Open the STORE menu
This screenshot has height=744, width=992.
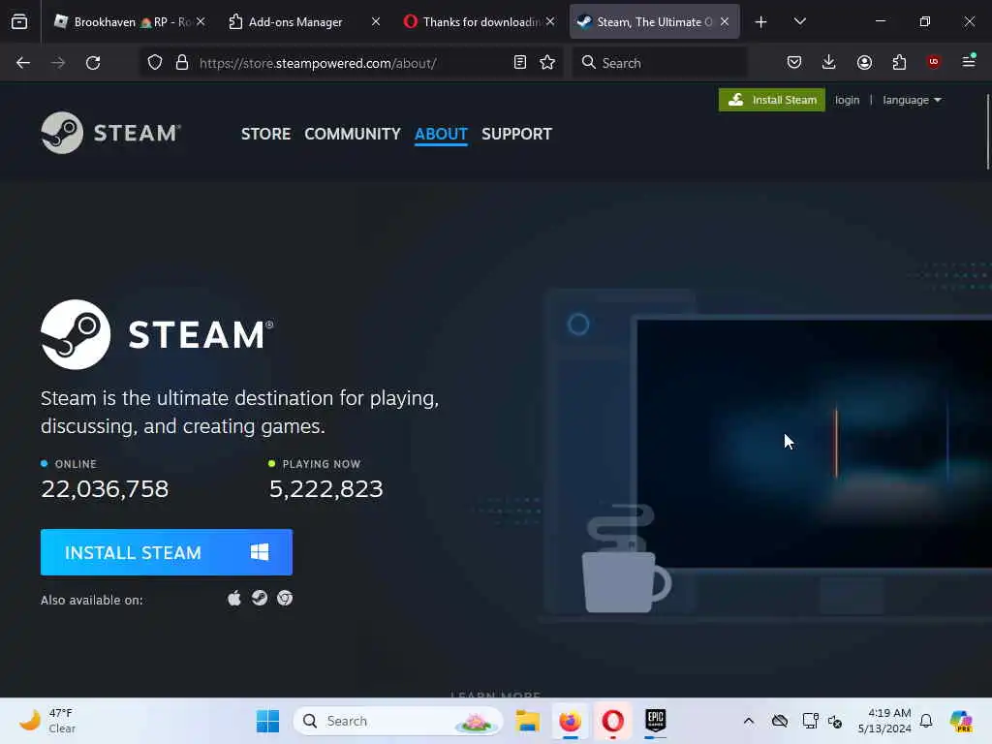[265, 134]
